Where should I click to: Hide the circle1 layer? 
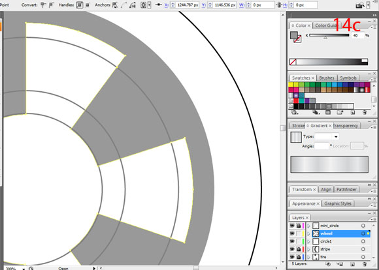[292, 241]
